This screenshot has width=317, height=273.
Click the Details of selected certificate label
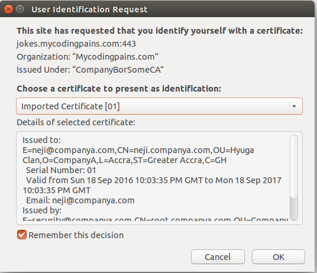76,122
